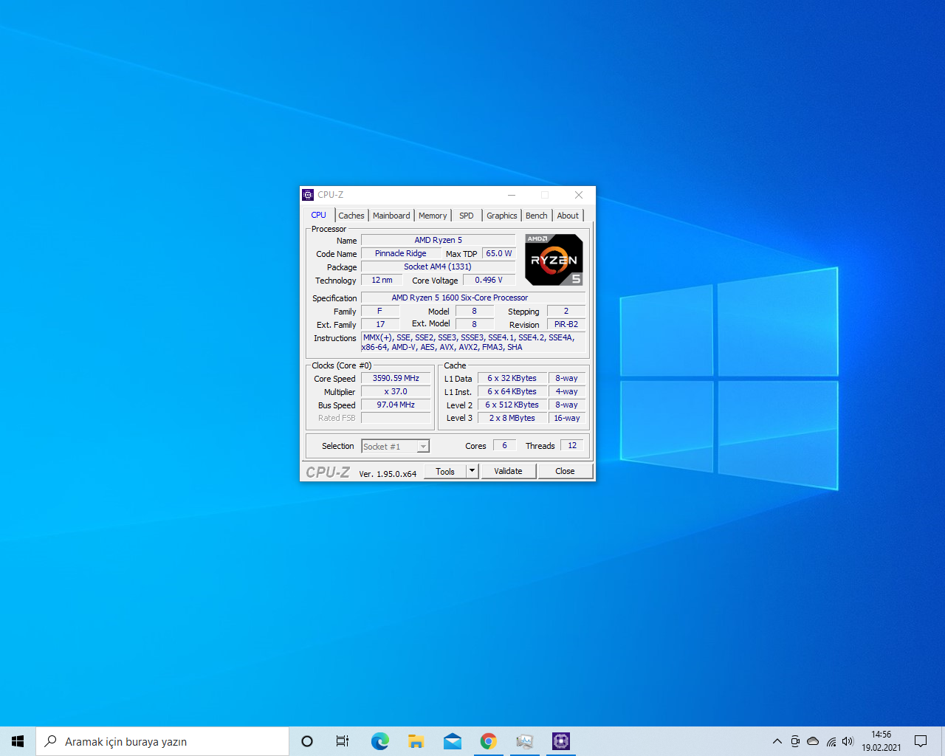The height and width of the screenshot is (756, 945).
Task: Open the notification center icon
Action: pos(921,741)
